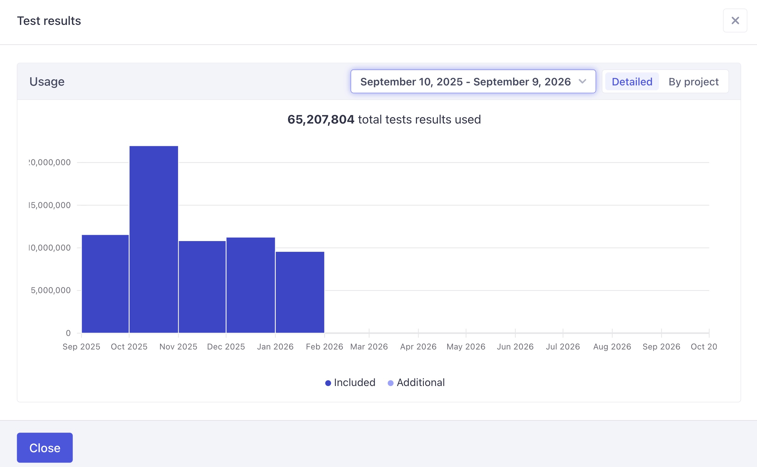Click the Close button

(x=44, y=447)
